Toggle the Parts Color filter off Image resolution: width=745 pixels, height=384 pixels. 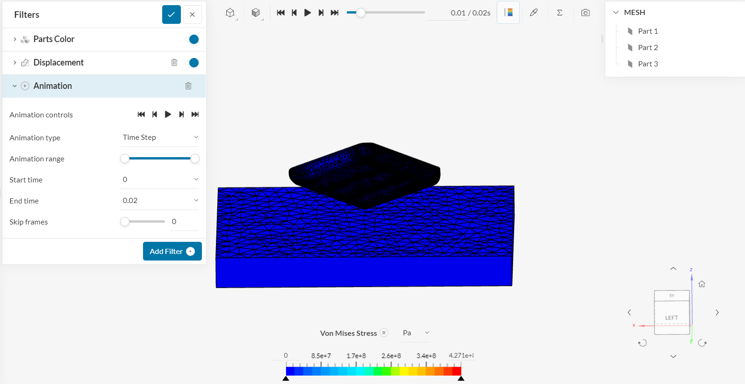192,39
